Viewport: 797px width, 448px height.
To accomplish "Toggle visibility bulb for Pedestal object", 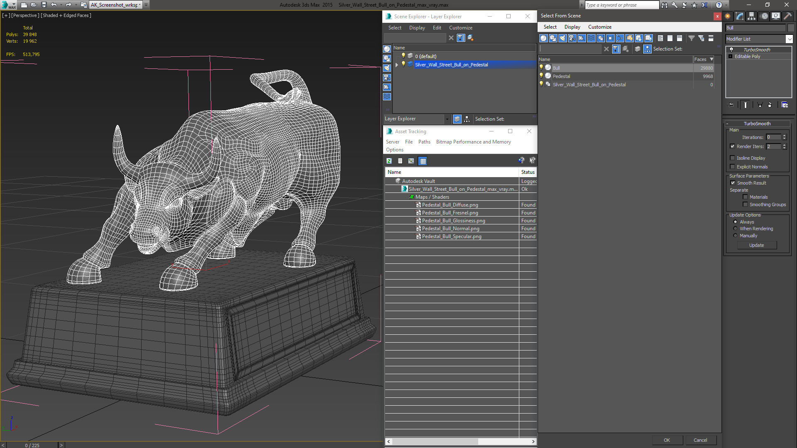I will point(541,76).
